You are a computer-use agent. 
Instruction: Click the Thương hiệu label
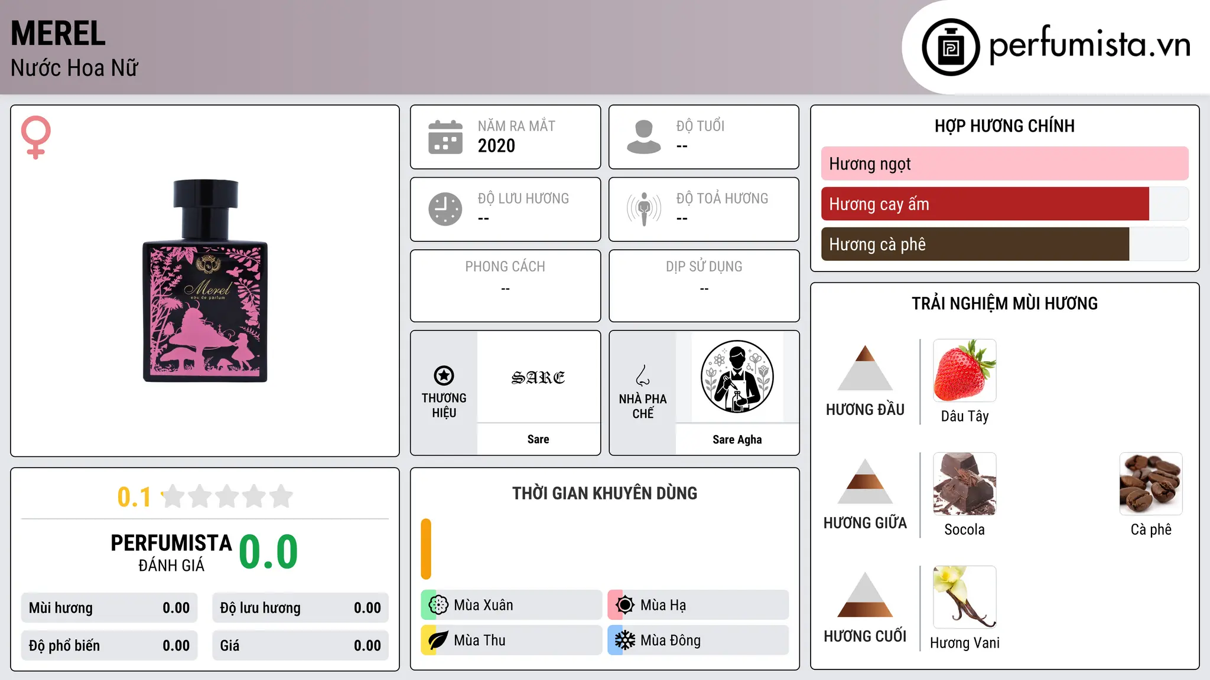point(444,405)
